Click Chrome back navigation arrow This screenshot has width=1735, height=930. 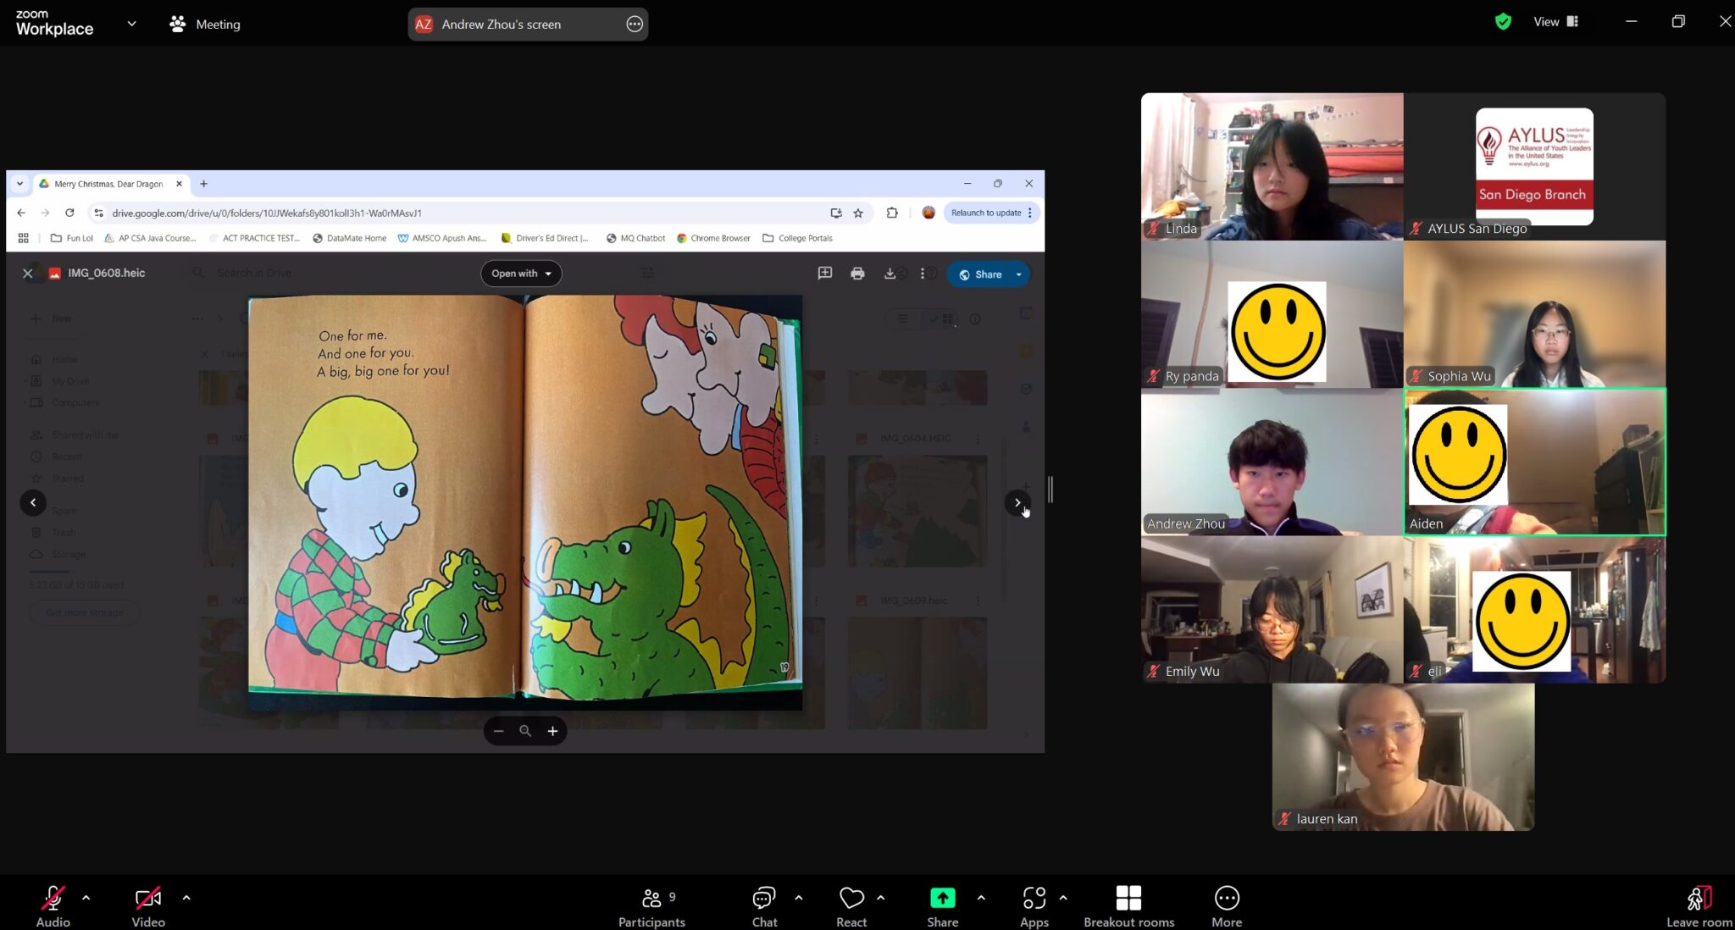point(21,213)
